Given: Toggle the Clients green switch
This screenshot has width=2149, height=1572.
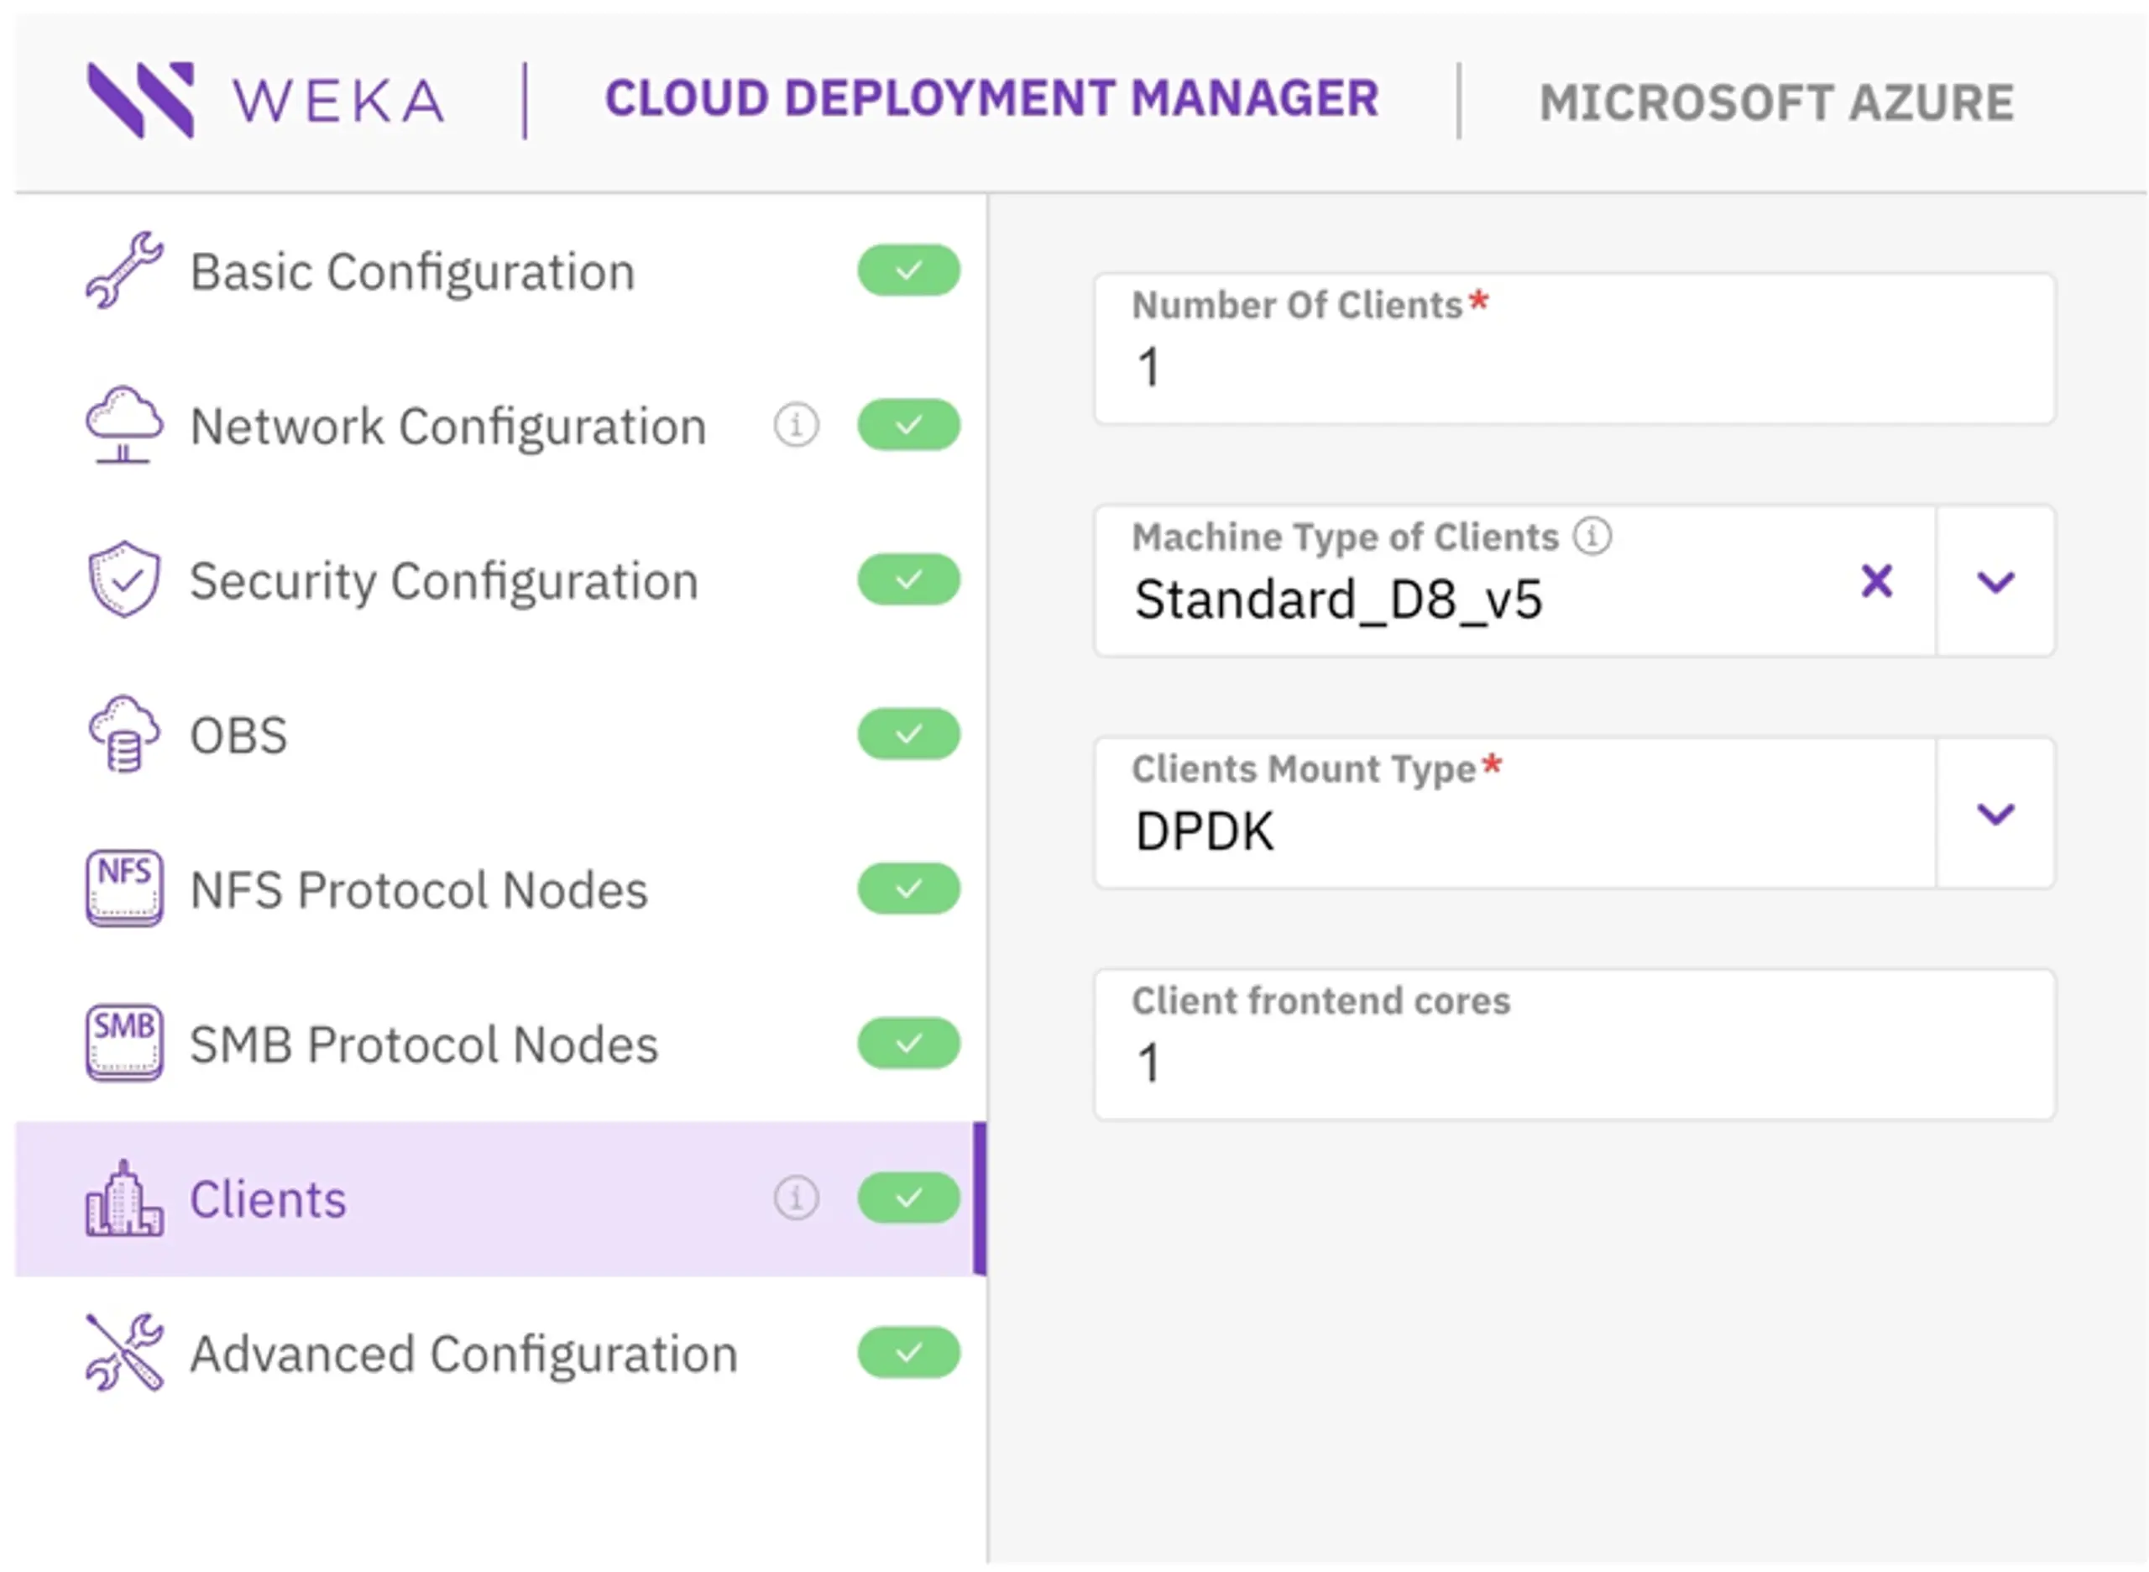Looking at the screenshot, I should (x=908, y=1198).
